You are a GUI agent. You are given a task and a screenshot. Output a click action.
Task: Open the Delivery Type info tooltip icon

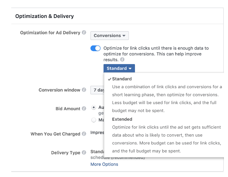(84, 153)
